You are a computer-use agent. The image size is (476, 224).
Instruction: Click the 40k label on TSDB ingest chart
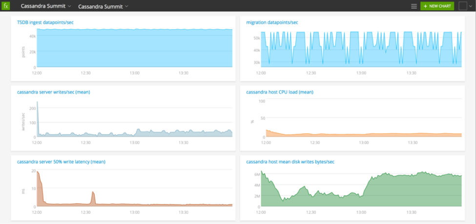33,36
